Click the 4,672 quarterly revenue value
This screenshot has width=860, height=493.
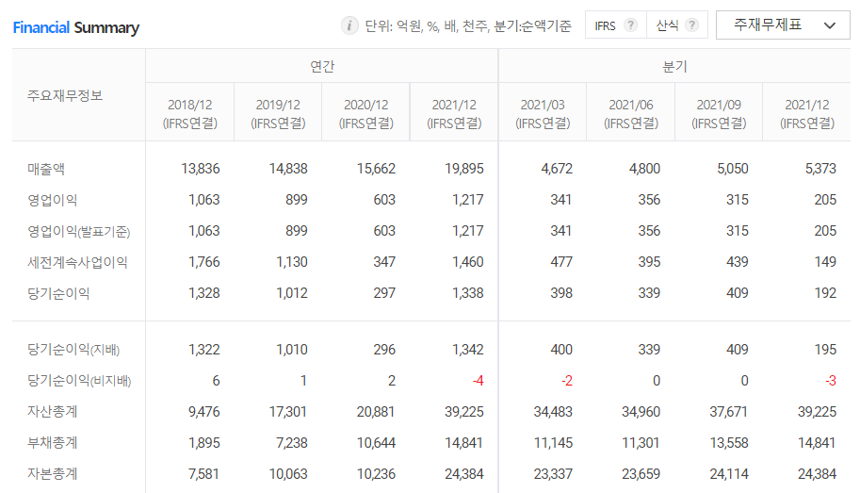557,169
